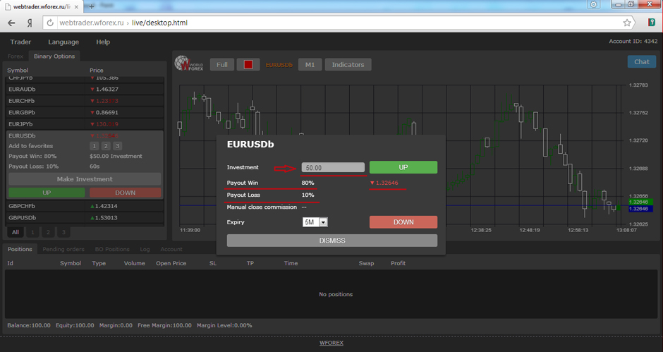
Task: Open the Chat button
Action: [x=641, y=62]
